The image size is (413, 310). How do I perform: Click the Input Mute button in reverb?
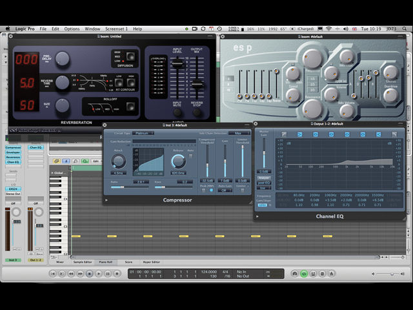click(177, 112)
